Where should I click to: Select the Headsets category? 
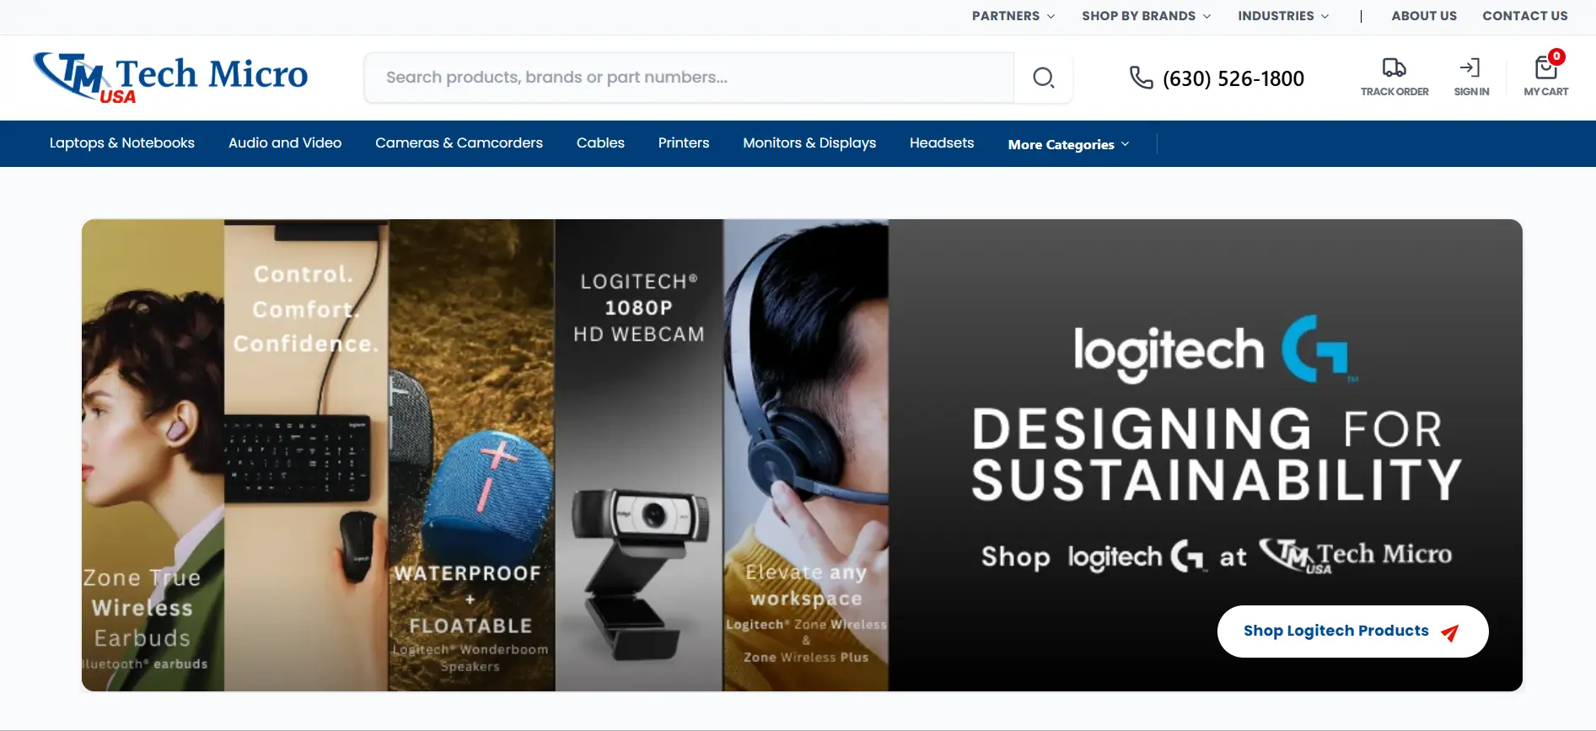click(942, 143)
